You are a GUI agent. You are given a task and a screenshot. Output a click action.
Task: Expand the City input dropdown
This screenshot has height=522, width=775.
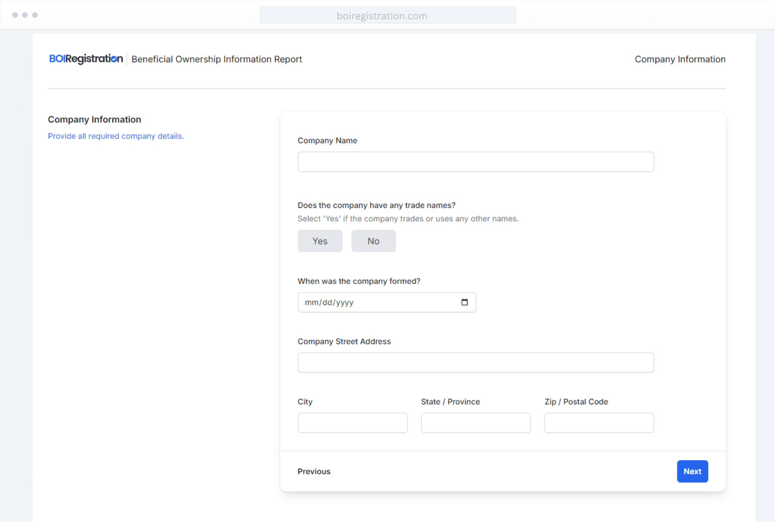click(x=352, y=422)
